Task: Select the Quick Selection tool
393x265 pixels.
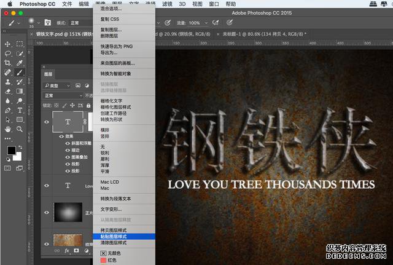Action: coord(20,53)
